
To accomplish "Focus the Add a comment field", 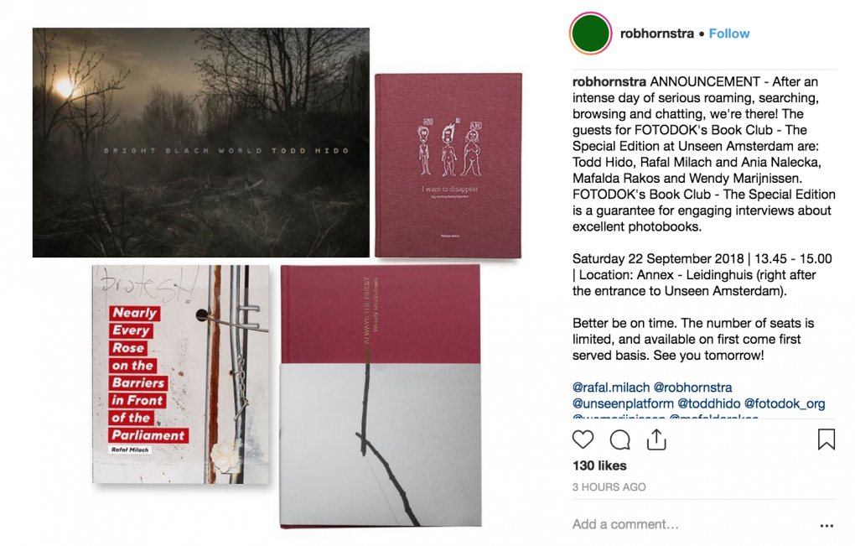I will click(692, 525).
